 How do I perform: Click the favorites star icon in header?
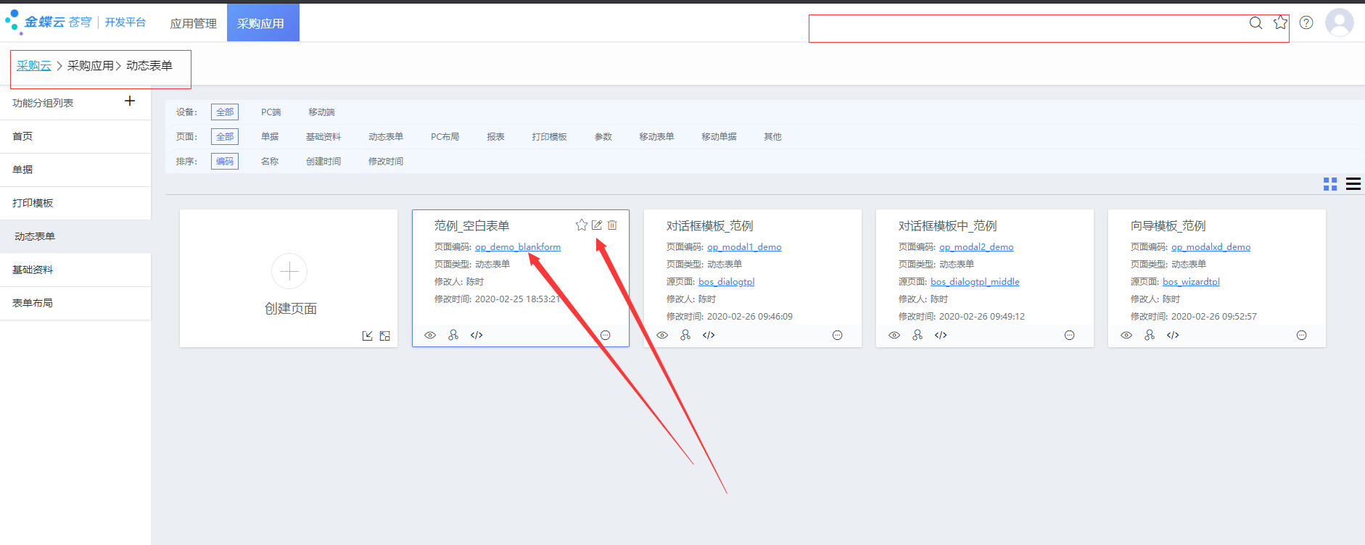(1281, 22)
